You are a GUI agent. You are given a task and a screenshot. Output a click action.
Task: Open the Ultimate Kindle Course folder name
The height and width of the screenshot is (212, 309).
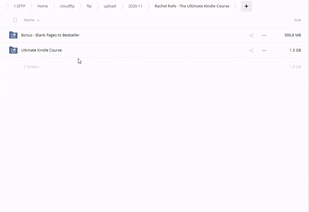[41, 50]
